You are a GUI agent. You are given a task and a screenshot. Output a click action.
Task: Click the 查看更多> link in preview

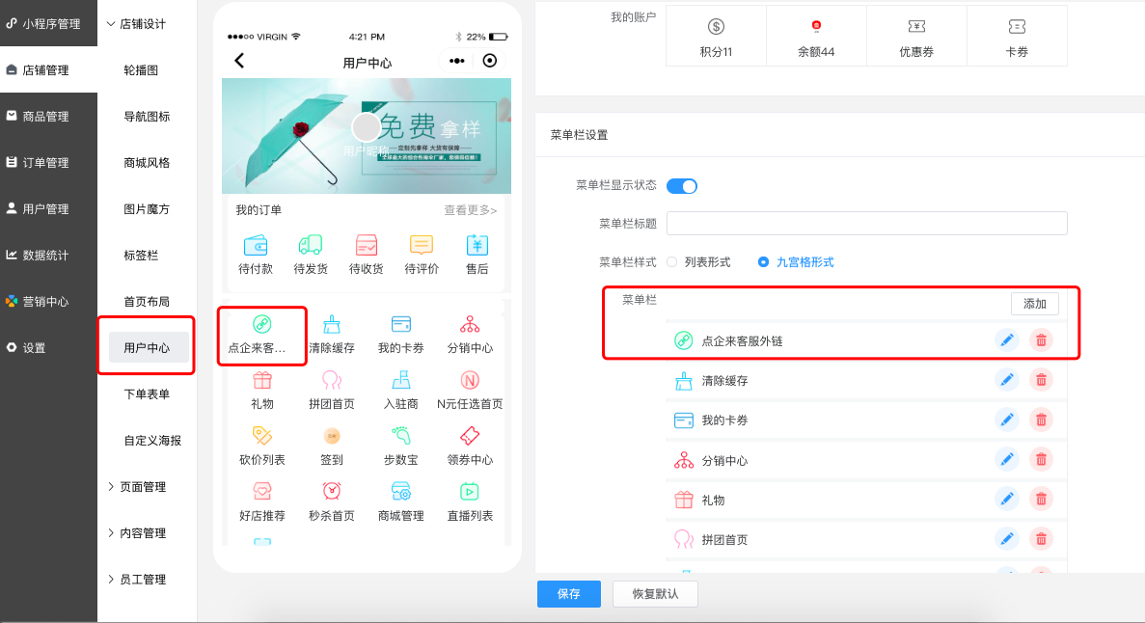[471, 210]
